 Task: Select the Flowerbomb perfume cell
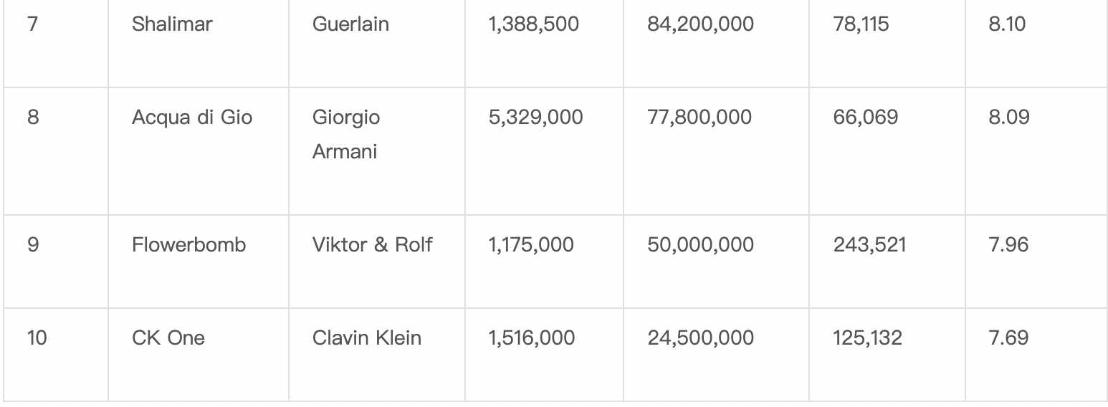(x=199, y=262)
